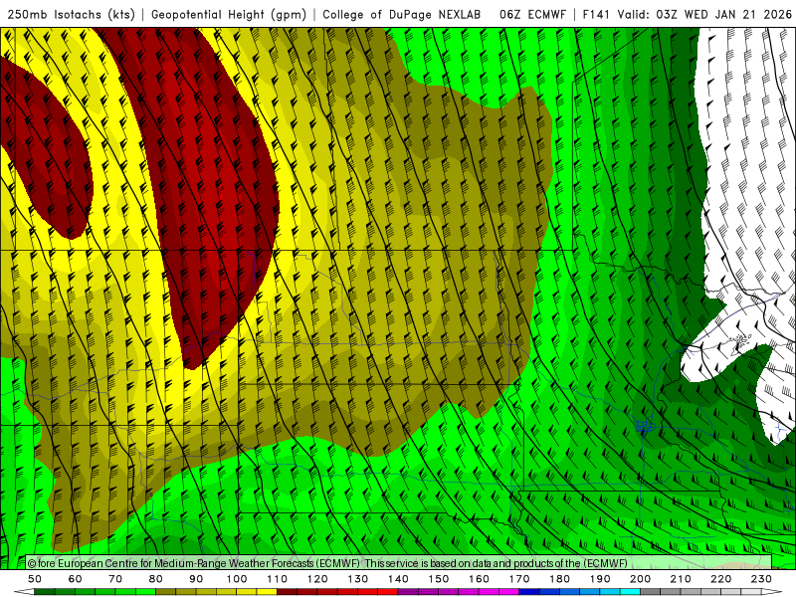This screenshot has width=796, height=597.
Task: Click the dark maroon color bar swatch right of 110
Action: coord(288,592)
